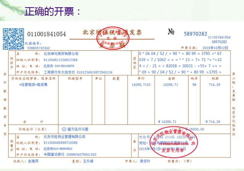Click the 价税合计（大写） label

tap(33, 129)
